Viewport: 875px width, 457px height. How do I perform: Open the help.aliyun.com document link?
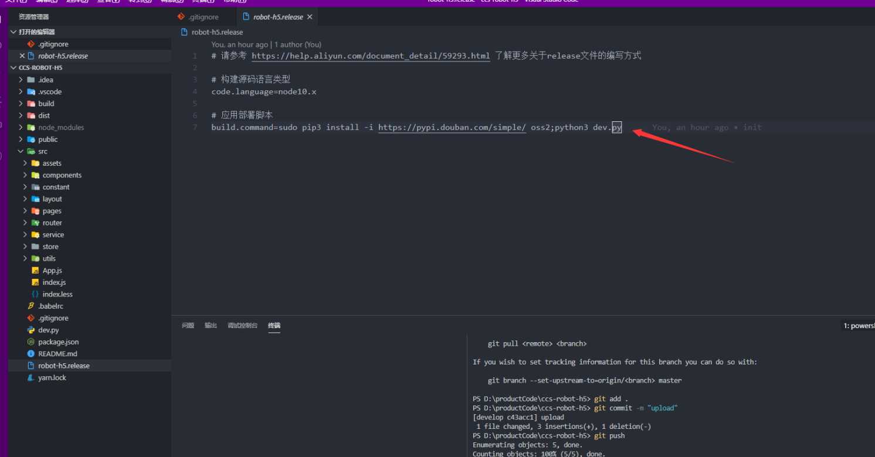pos(371,56)
